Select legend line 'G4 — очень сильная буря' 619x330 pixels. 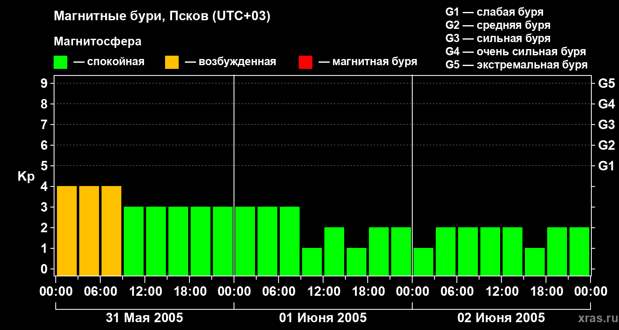click(516, 52)
